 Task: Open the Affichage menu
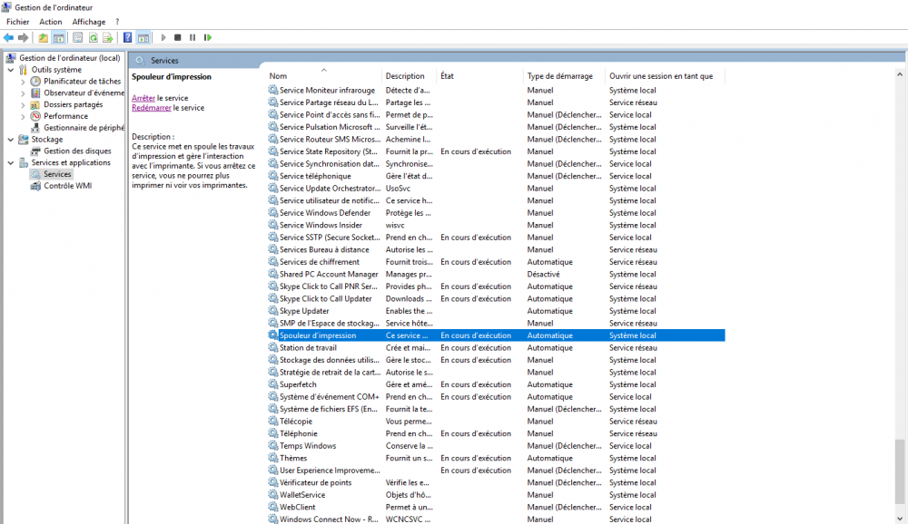(x=88, y=22)
